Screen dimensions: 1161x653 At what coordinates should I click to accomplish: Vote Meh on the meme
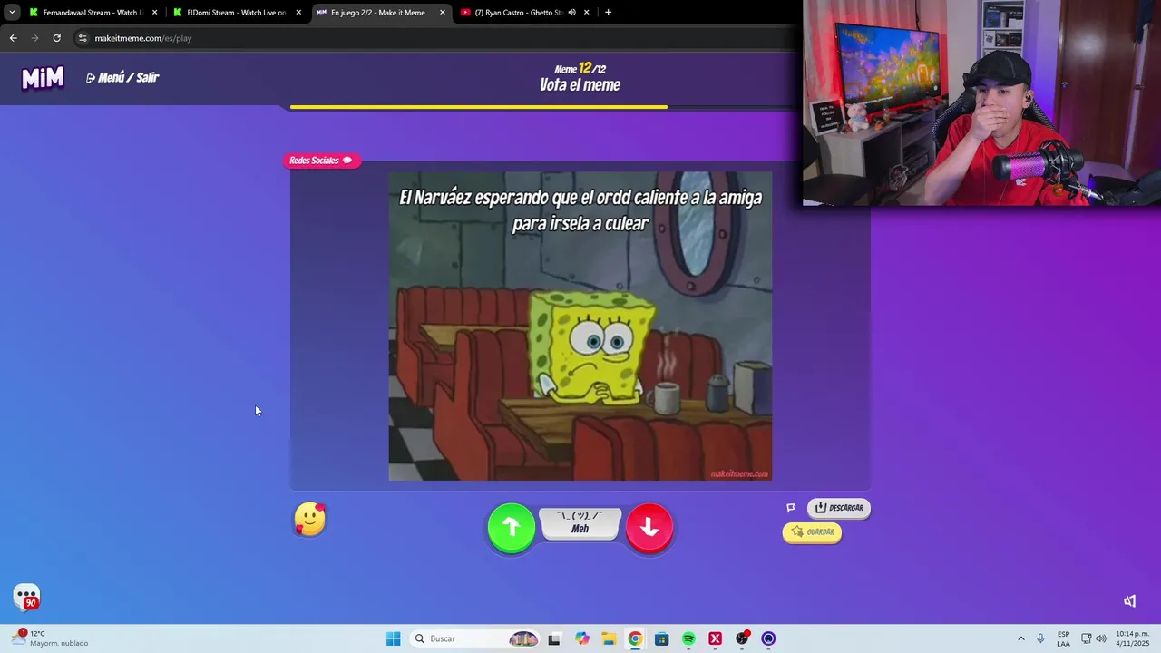(580, 523)
